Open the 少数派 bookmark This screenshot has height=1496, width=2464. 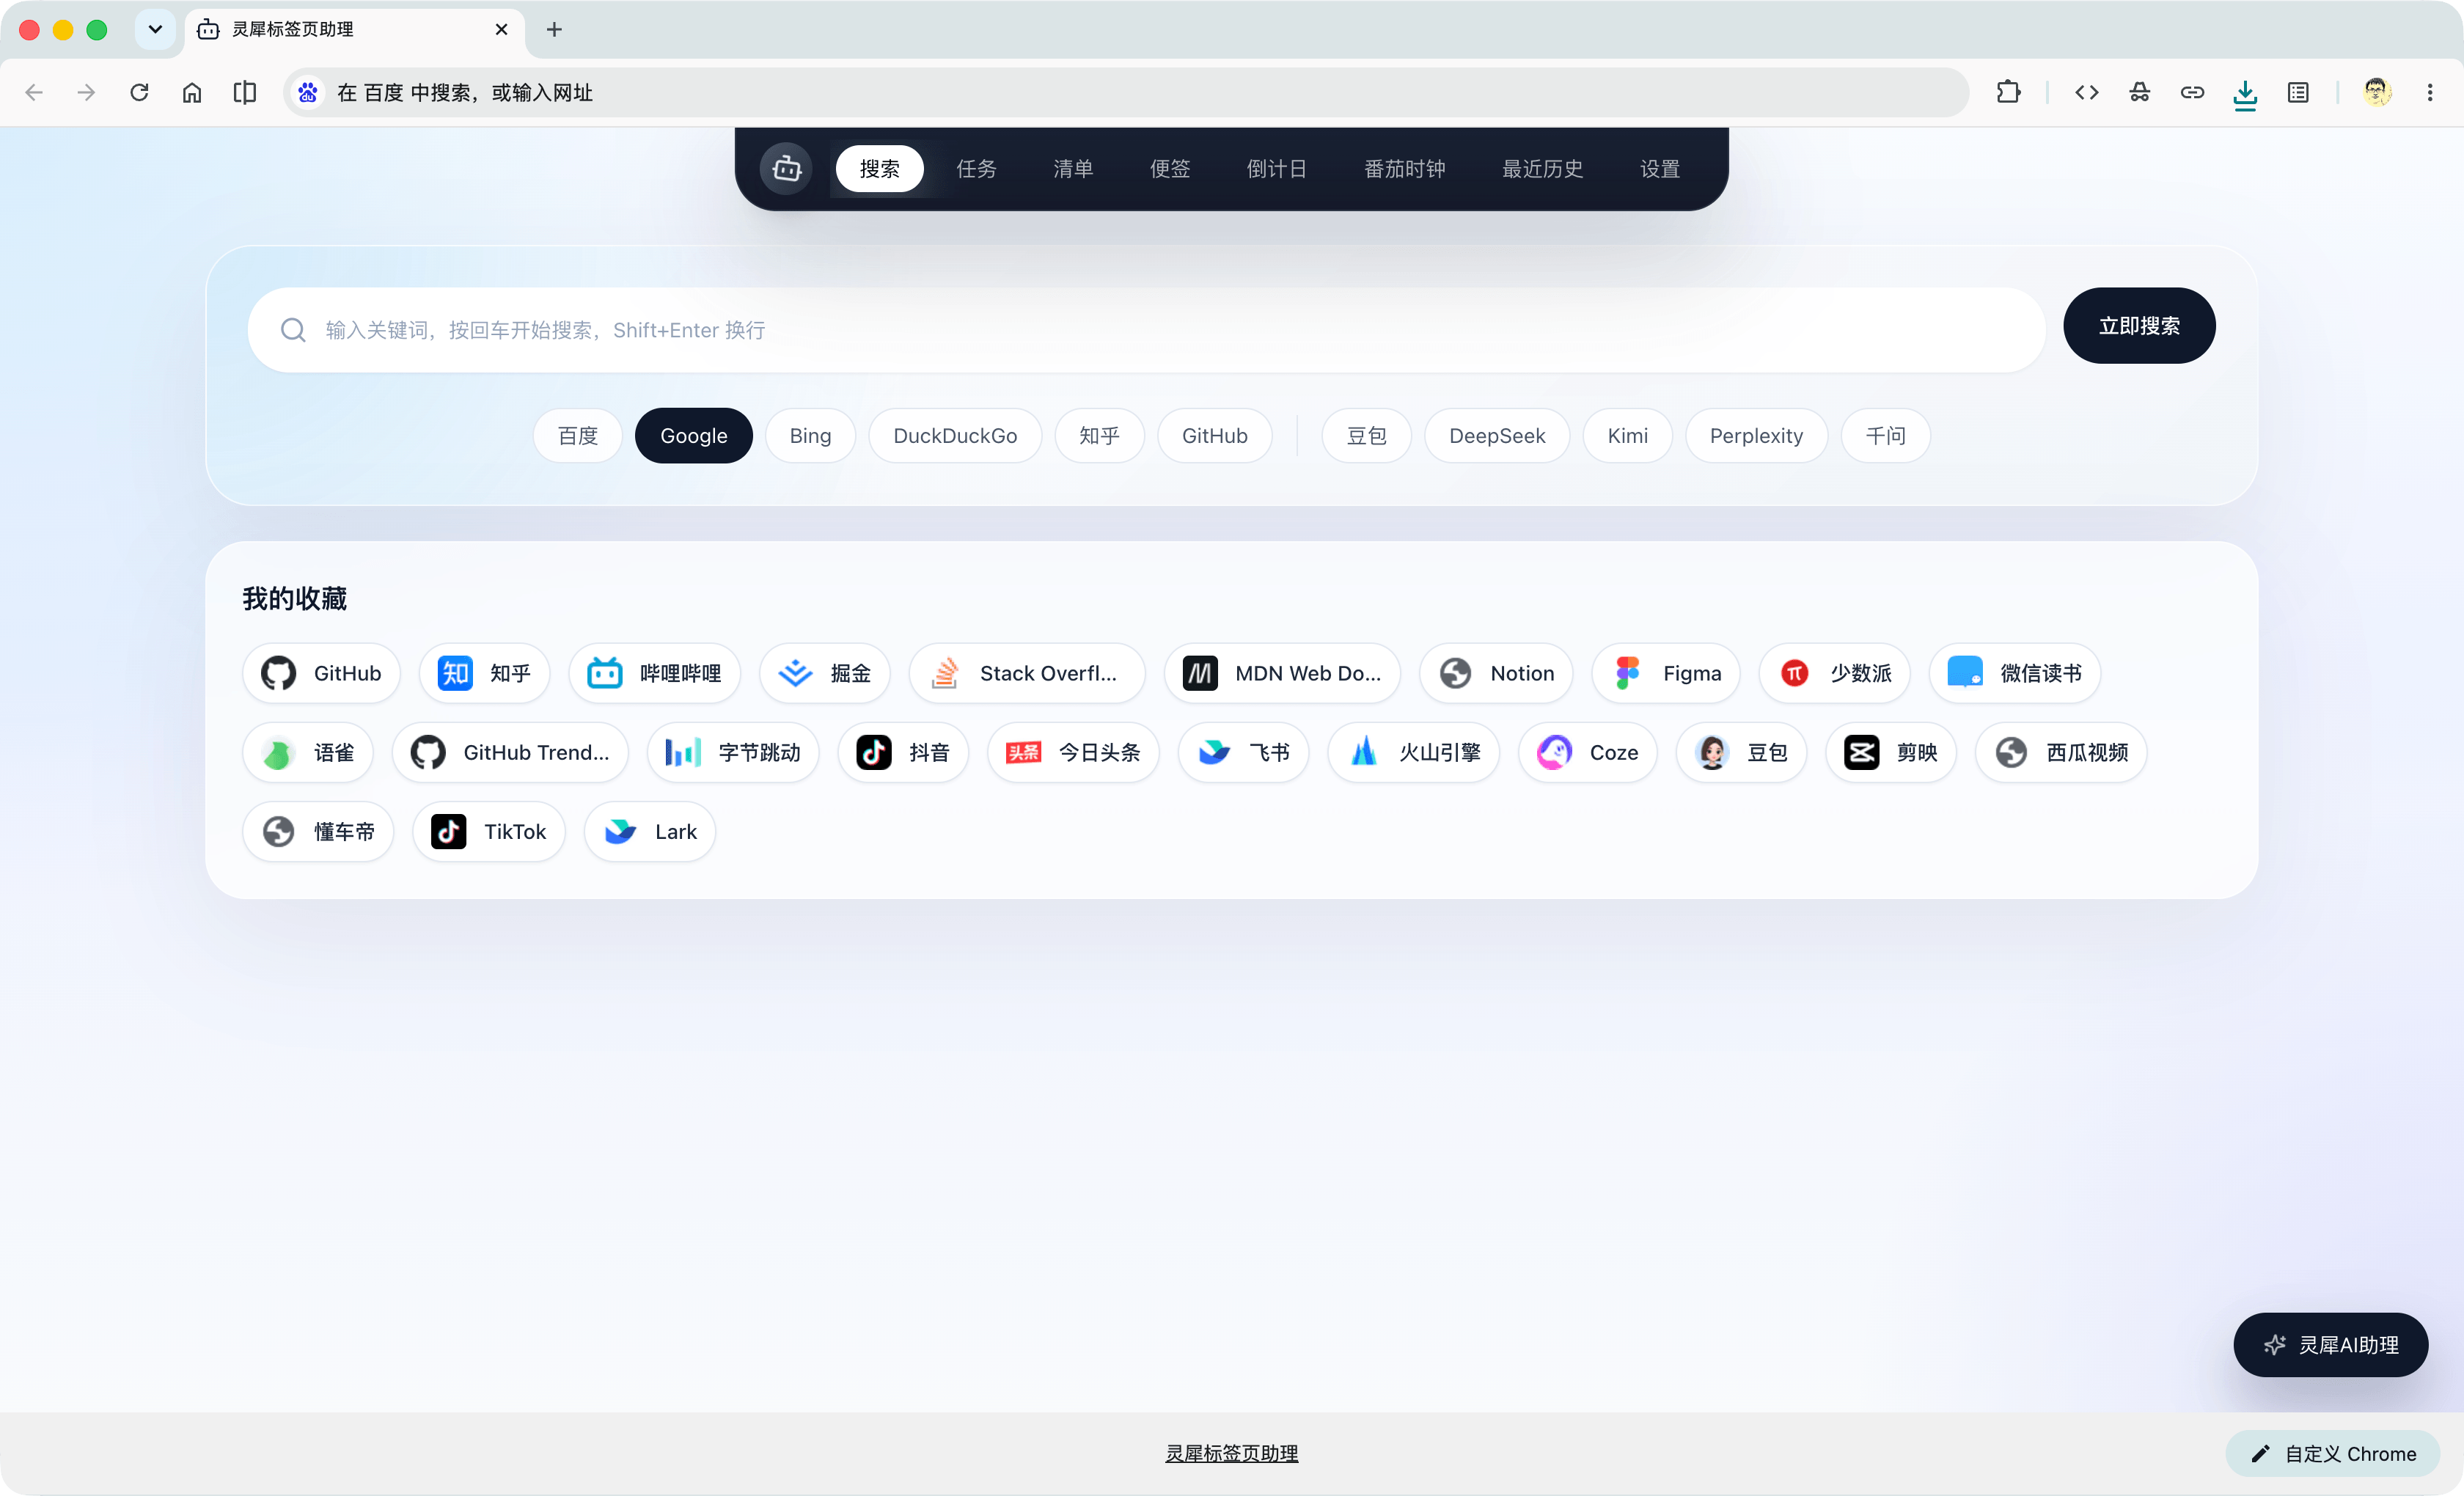click(x=1834, y=673)
